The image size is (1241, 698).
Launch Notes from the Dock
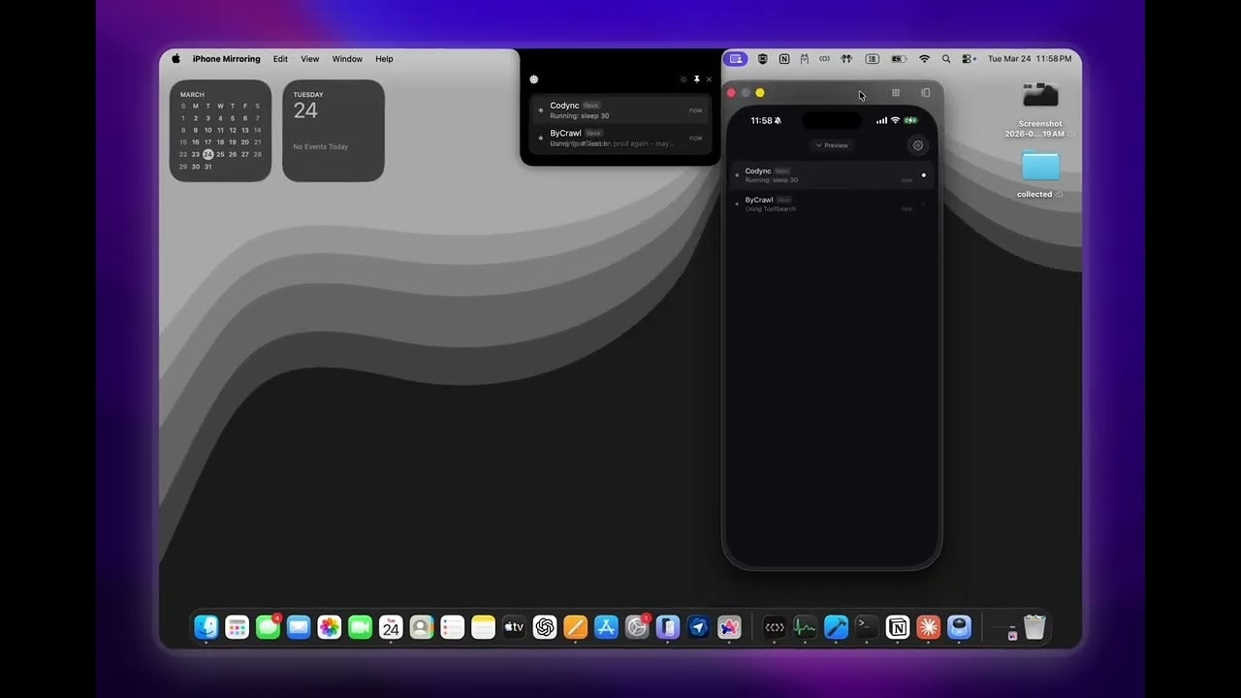(483, 627)
